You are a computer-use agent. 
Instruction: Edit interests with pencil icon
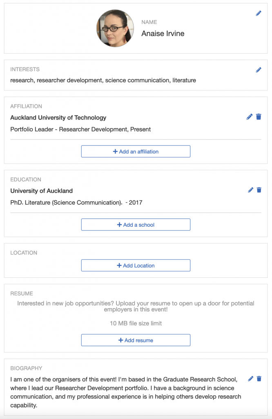click(259, 70)
